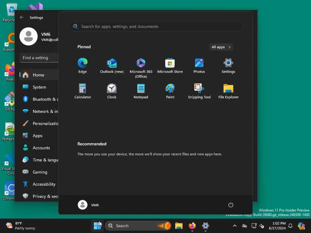Open Network & internet settings

coord(39,111)
